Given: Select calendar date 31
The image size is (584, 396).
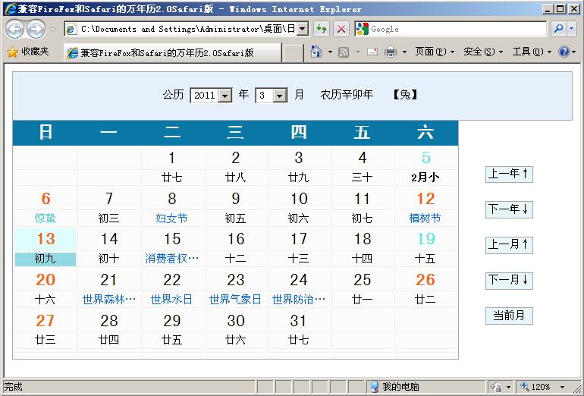Looking at the screenshot, I should coord(298,320).
